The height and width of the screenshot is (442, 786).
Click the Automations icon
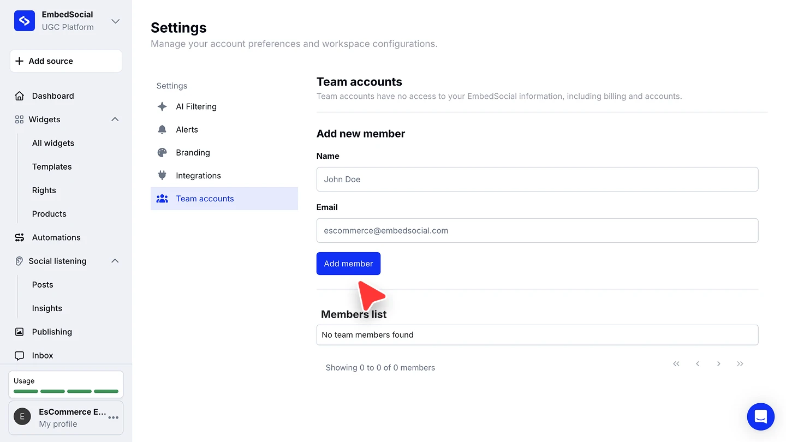tap(20, 237)
